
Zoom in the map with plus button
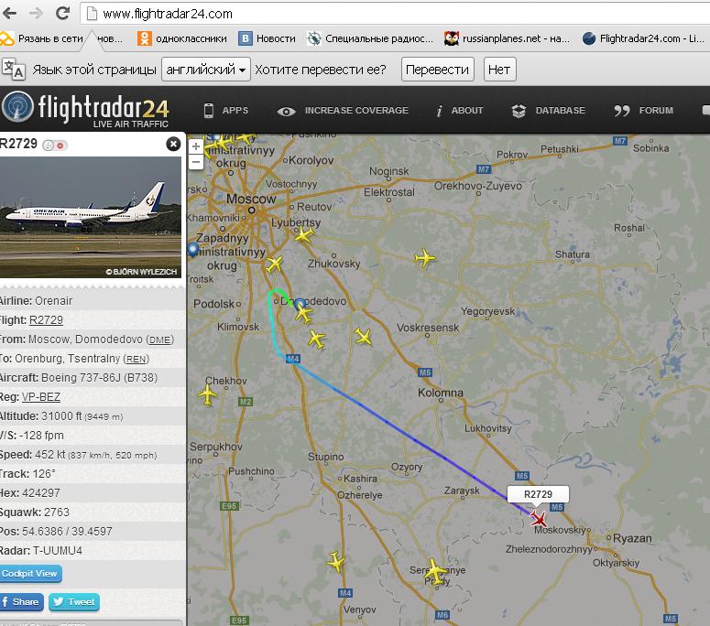click(x=196, y=146)
